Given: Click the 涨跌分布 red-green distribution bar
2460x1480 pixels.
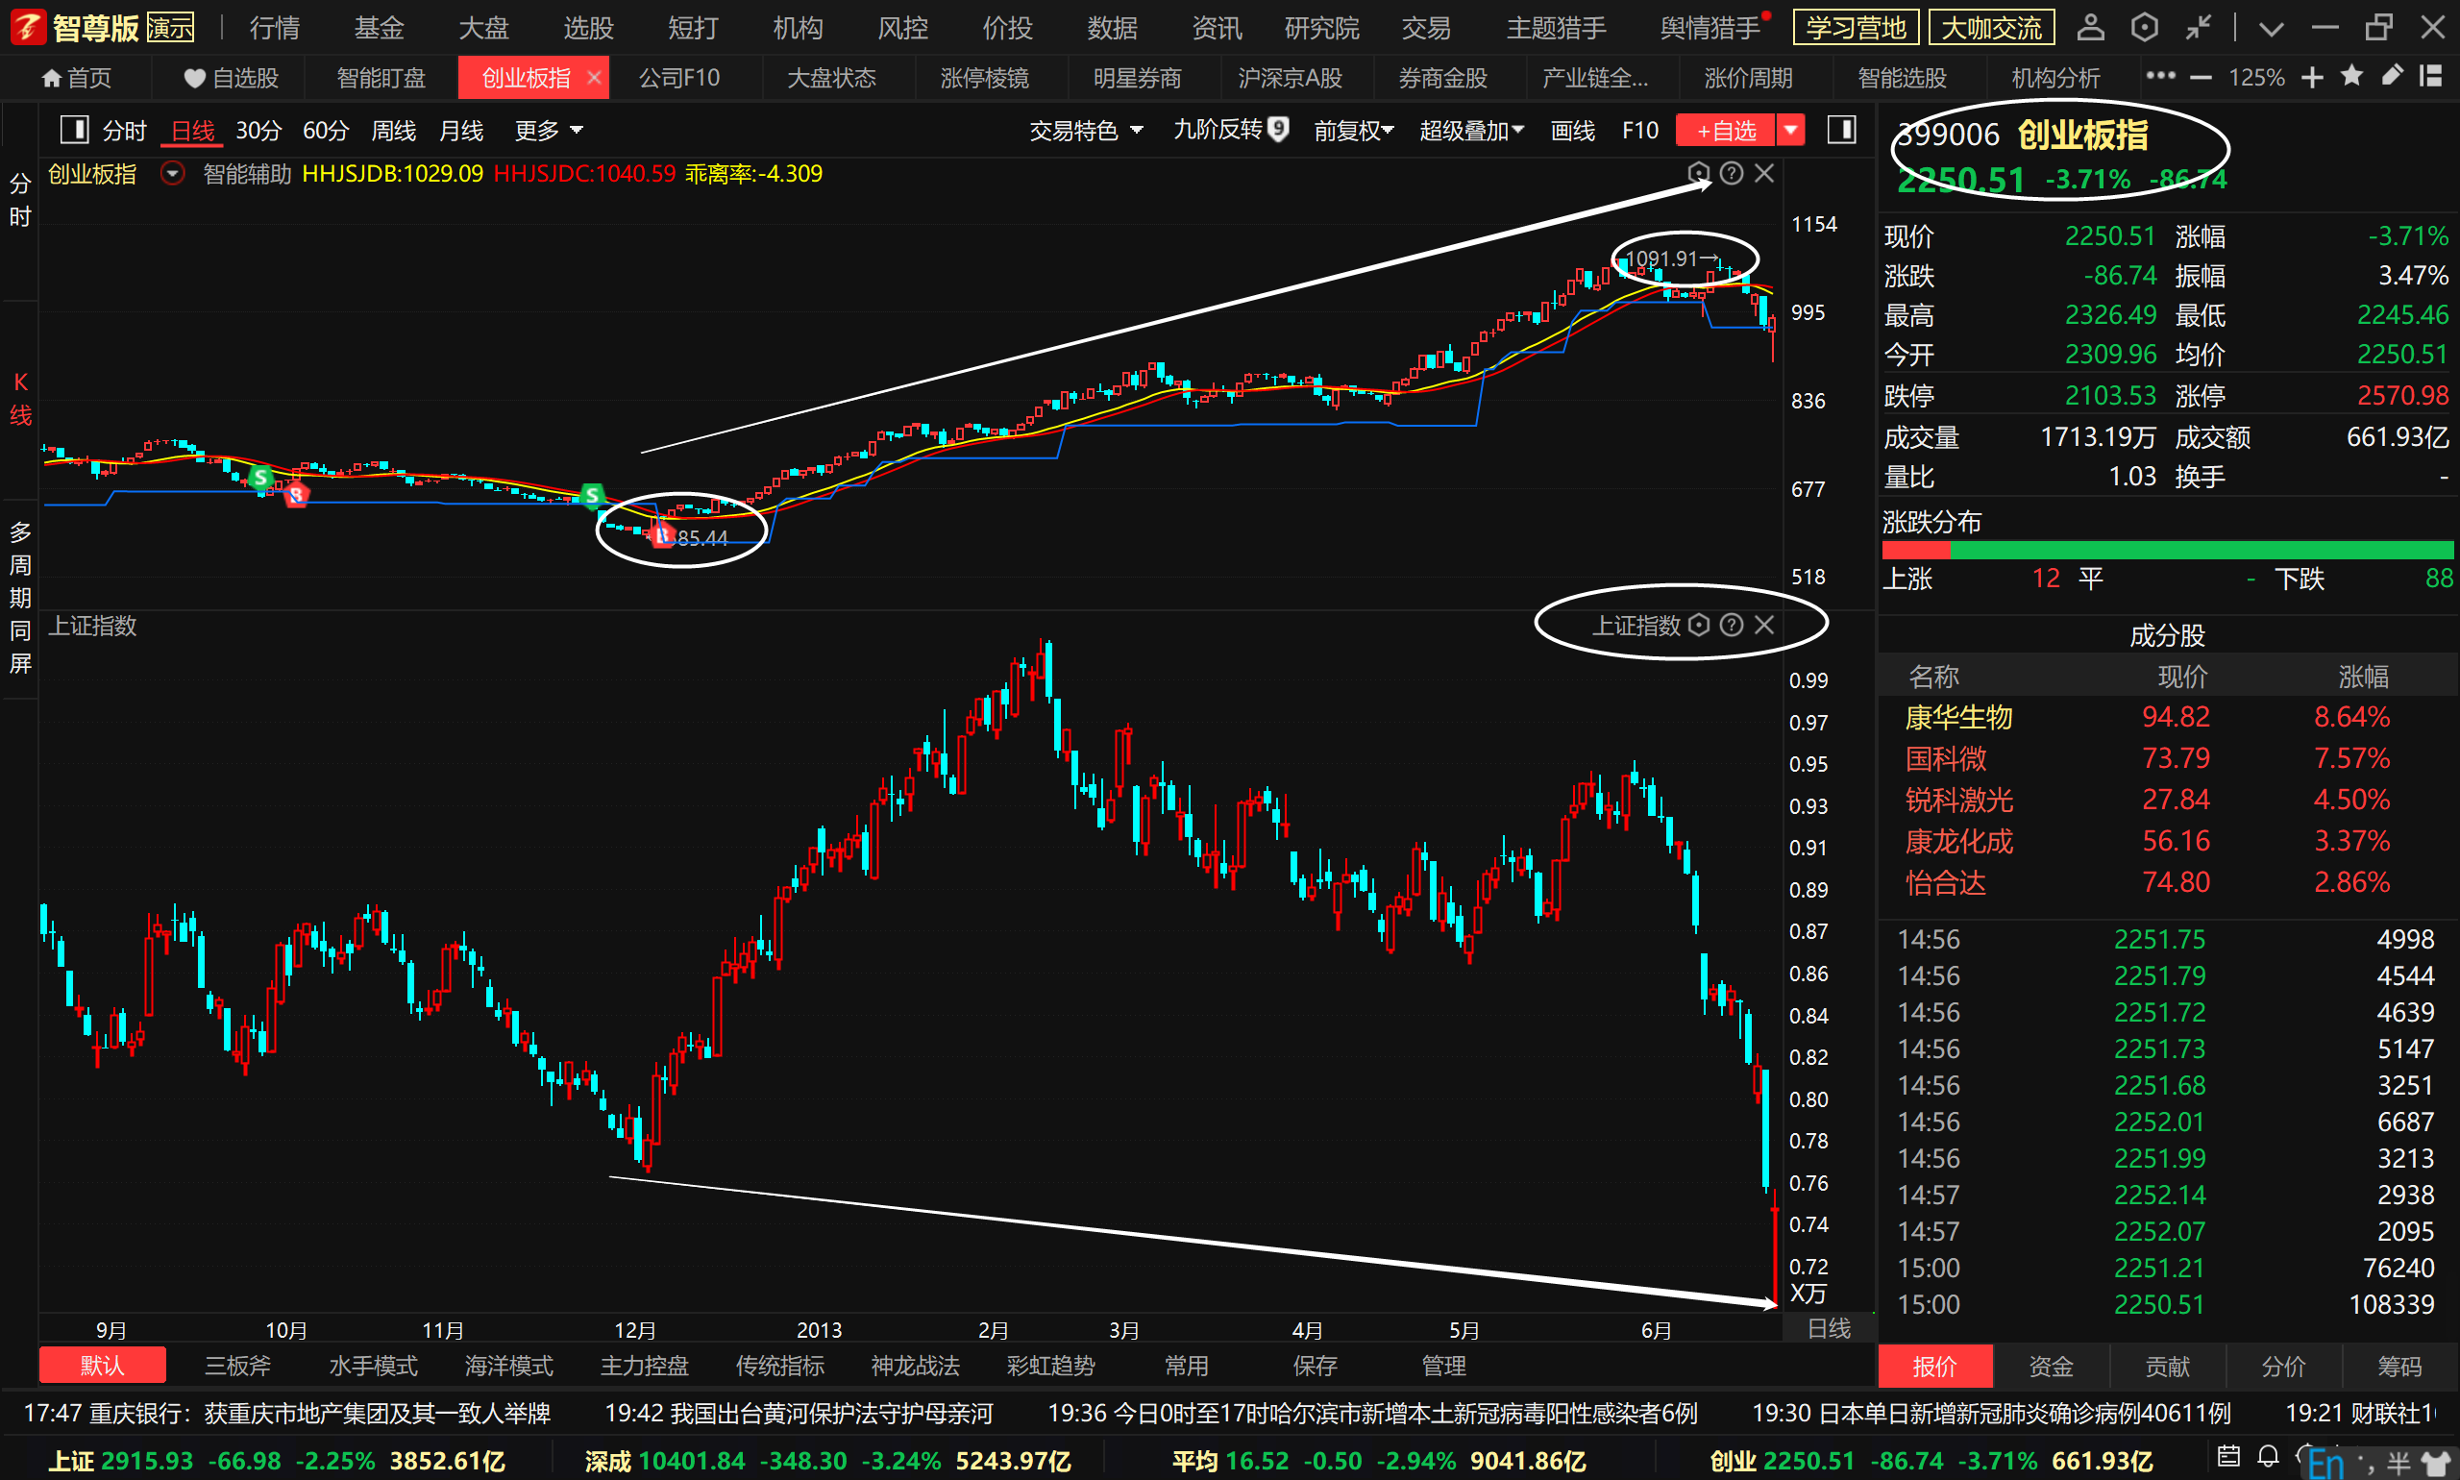Looking at the screenshot, I should click(x=2167, y=551).
